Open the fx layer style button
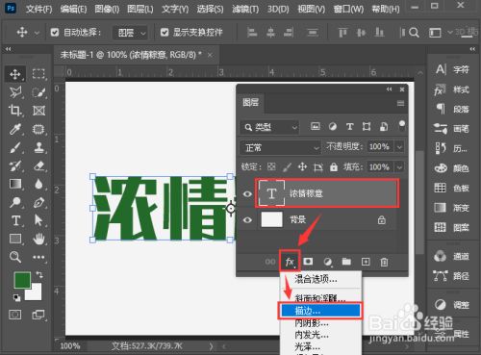Screen dimensions: 481x355 pos(290,262)
